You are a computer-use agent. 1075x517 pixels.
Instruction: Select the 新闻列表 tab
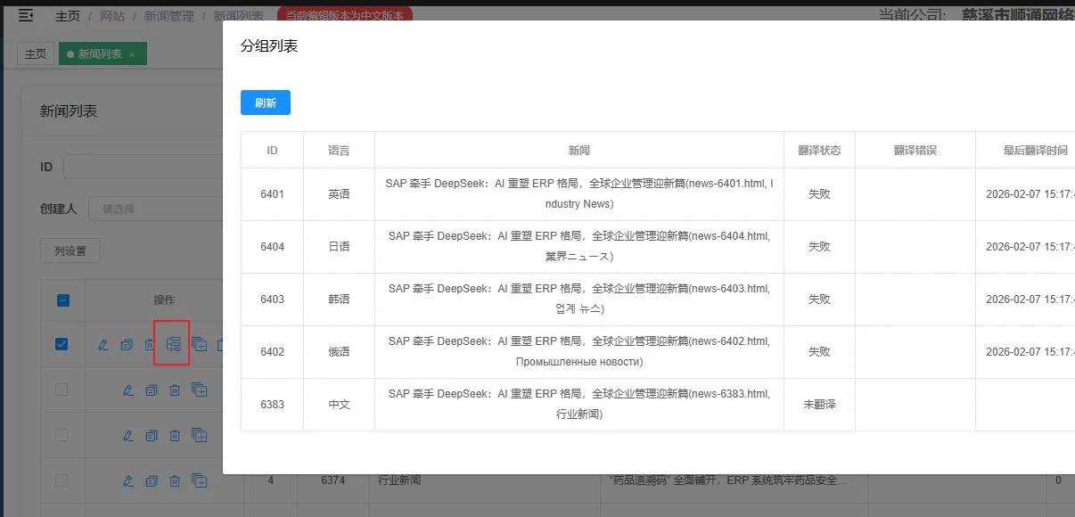click(x=99, y=54)
